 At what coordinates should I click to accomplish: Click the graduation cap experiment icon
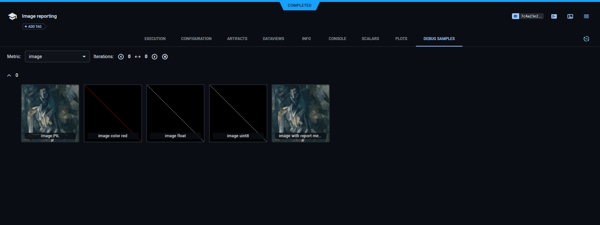(x=12, y=16)
